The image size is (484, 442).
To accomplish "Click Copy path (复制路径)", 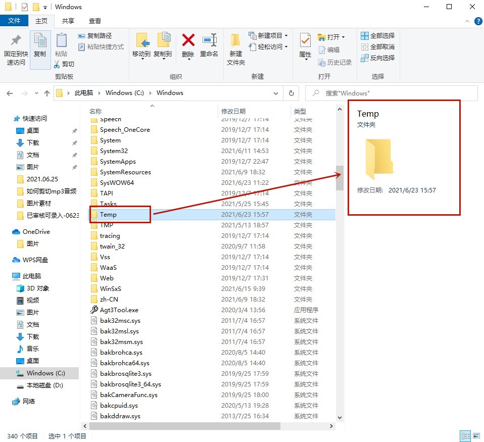I will coord(95,36).
